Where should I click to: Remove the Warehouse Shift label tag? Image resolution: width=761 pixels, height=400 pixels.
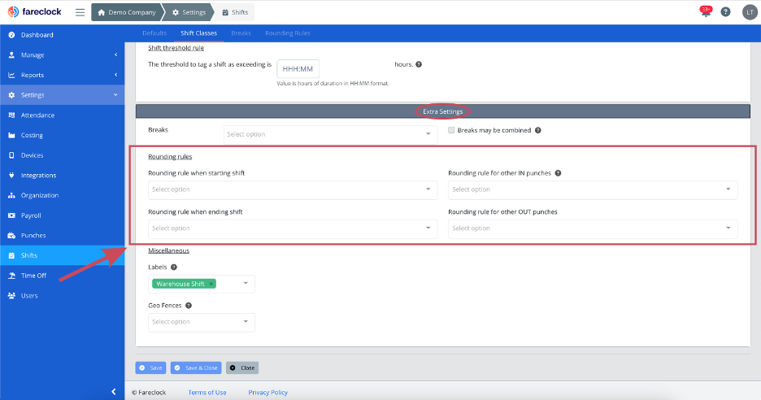[211, 284]
